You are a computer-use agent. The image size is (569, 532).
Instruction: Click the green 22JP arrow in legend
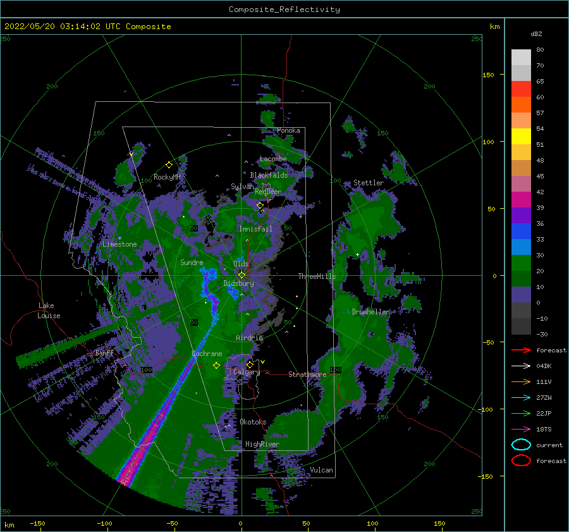pos(521,413)
